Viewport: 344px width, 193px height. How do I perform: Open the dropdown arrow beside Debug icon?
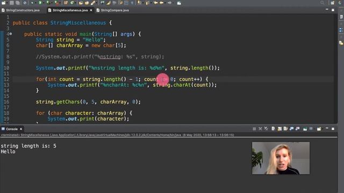[35, 3]
